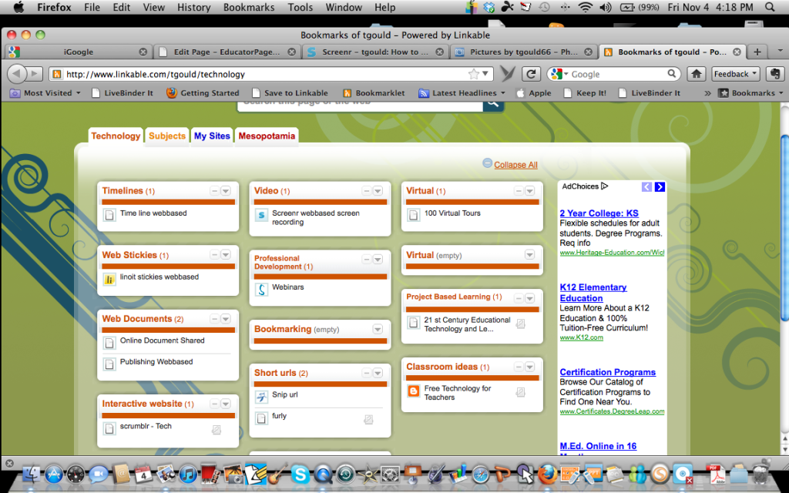This screenshot has width=789, height=493.
Task: Click the Wi-Fi status icon in the menu bar
Action: [x=585, y=7]
